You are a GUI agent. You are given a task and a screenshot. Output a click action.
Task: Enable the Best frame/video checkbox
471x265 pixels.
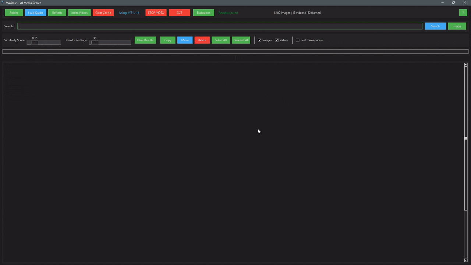[x=298, y=40]
